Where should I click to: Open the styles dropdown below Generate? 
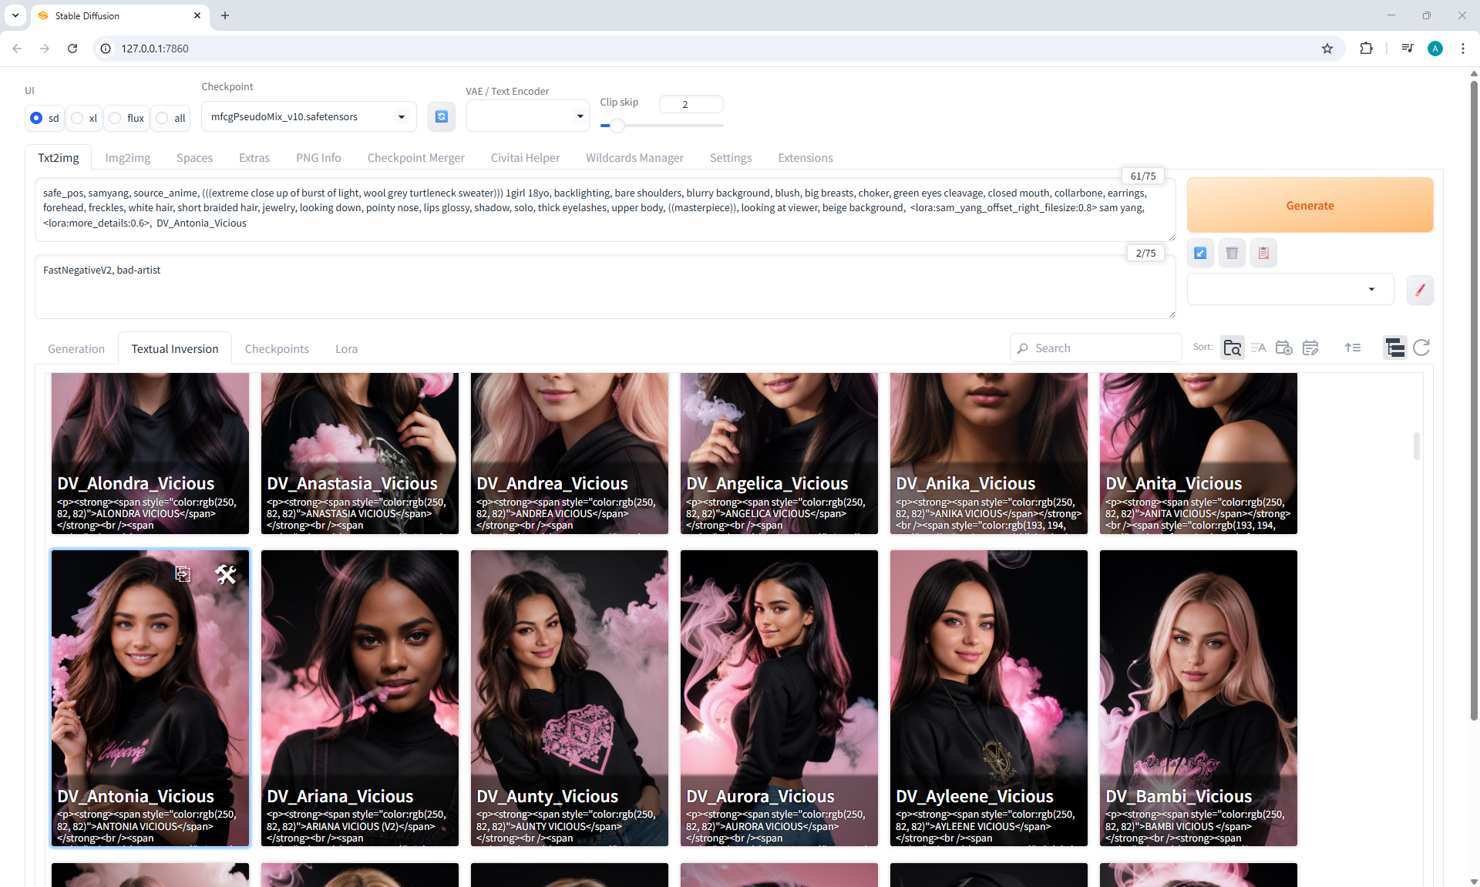(x=1290, y=289)
